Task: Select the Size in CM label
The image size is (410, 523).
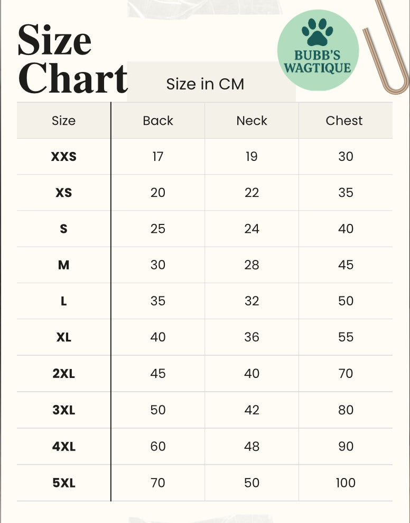Action: (205, 84)
